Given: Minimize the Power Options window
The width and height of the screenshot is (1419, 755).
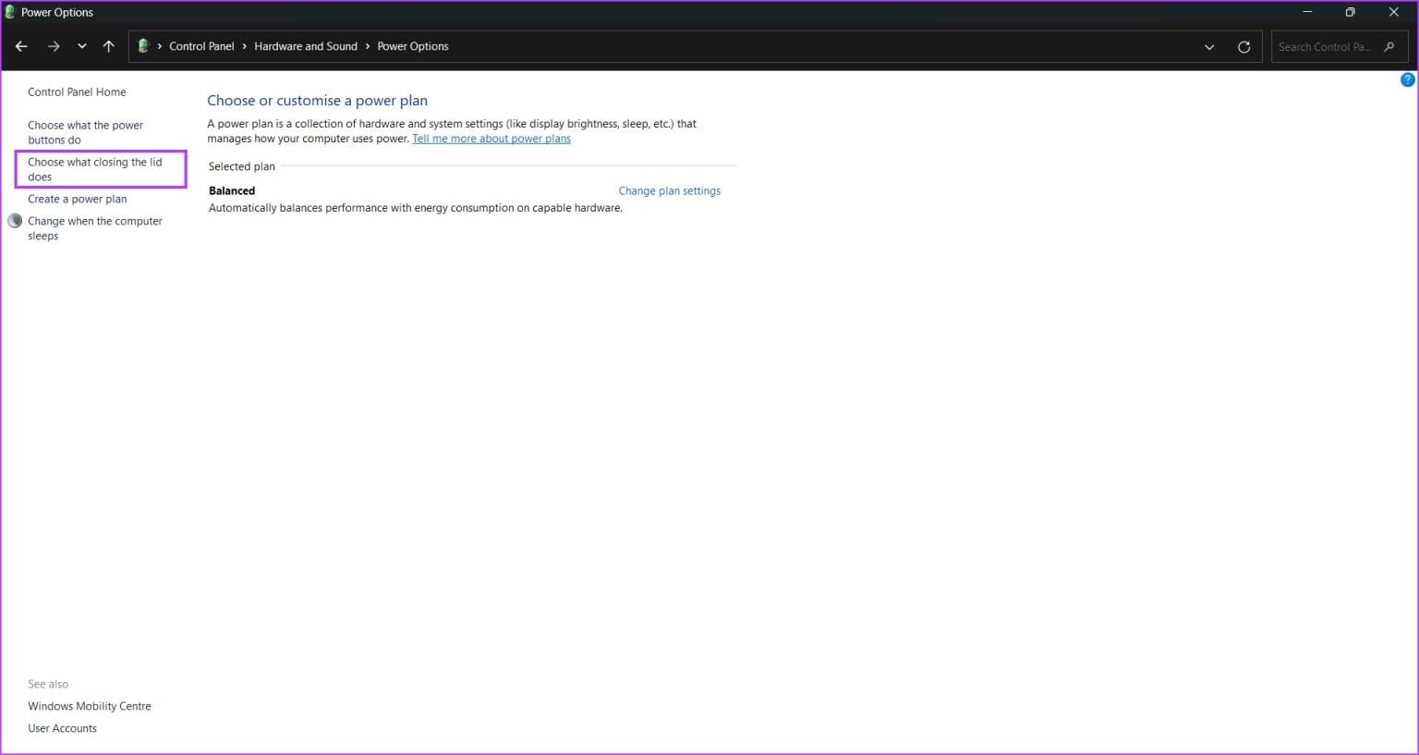Looking at the screenshot, I should (x=1307, y=12).
